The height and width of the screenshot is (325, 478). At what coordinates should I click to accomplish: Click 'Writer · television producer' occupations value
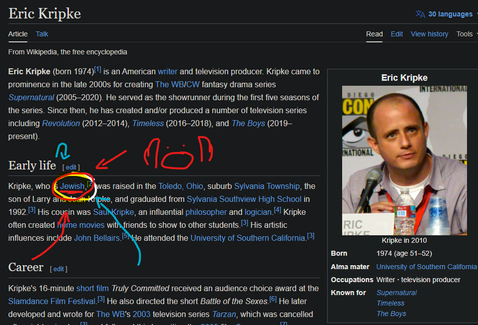click(418, 280)
